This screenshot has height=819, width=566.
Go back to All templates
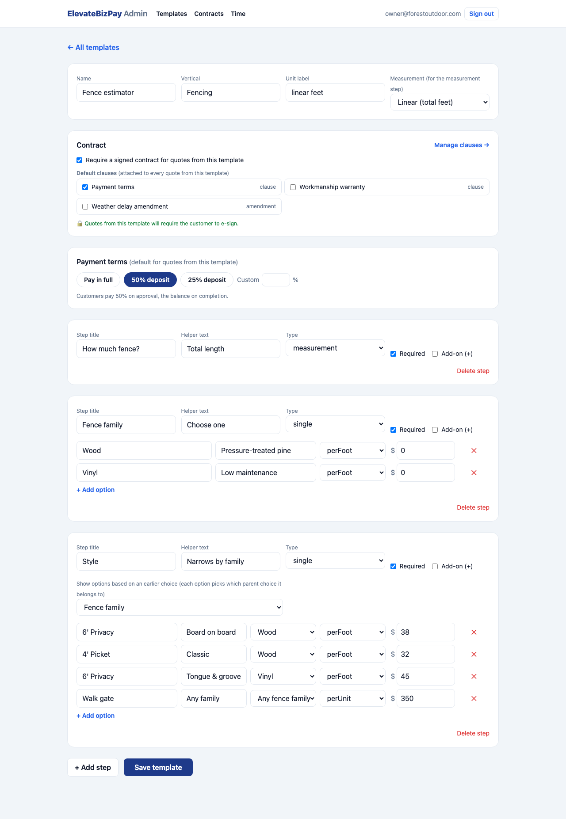click(93, 47)
